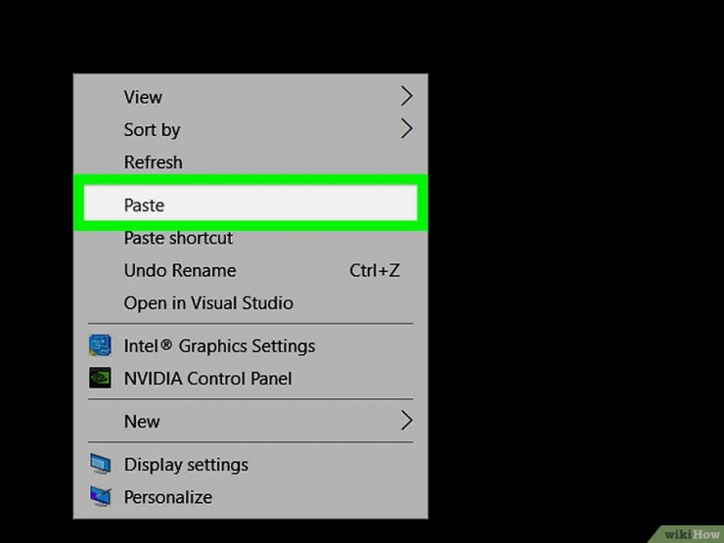724x543 pixels.
Task: Click the Display settings monitor icon
Action: (x=100, y=464)
